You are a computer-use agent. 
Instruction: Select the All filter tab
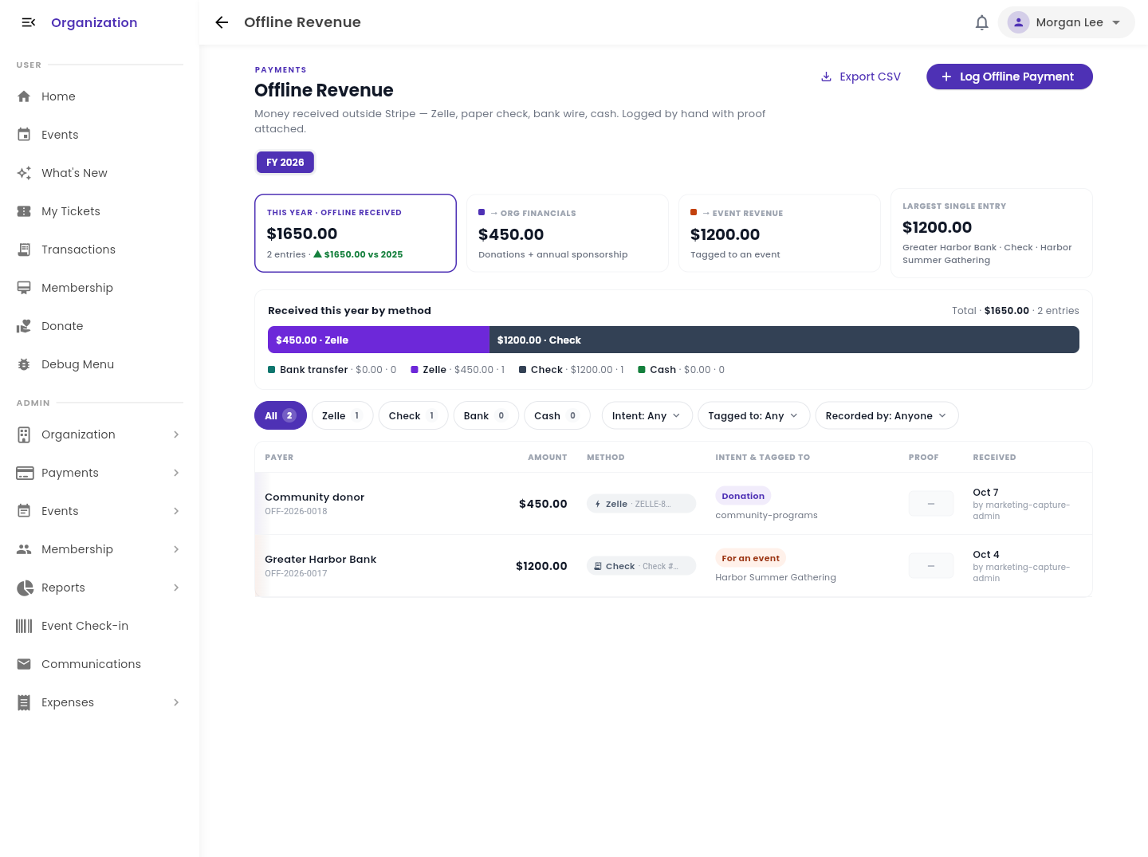281,415
